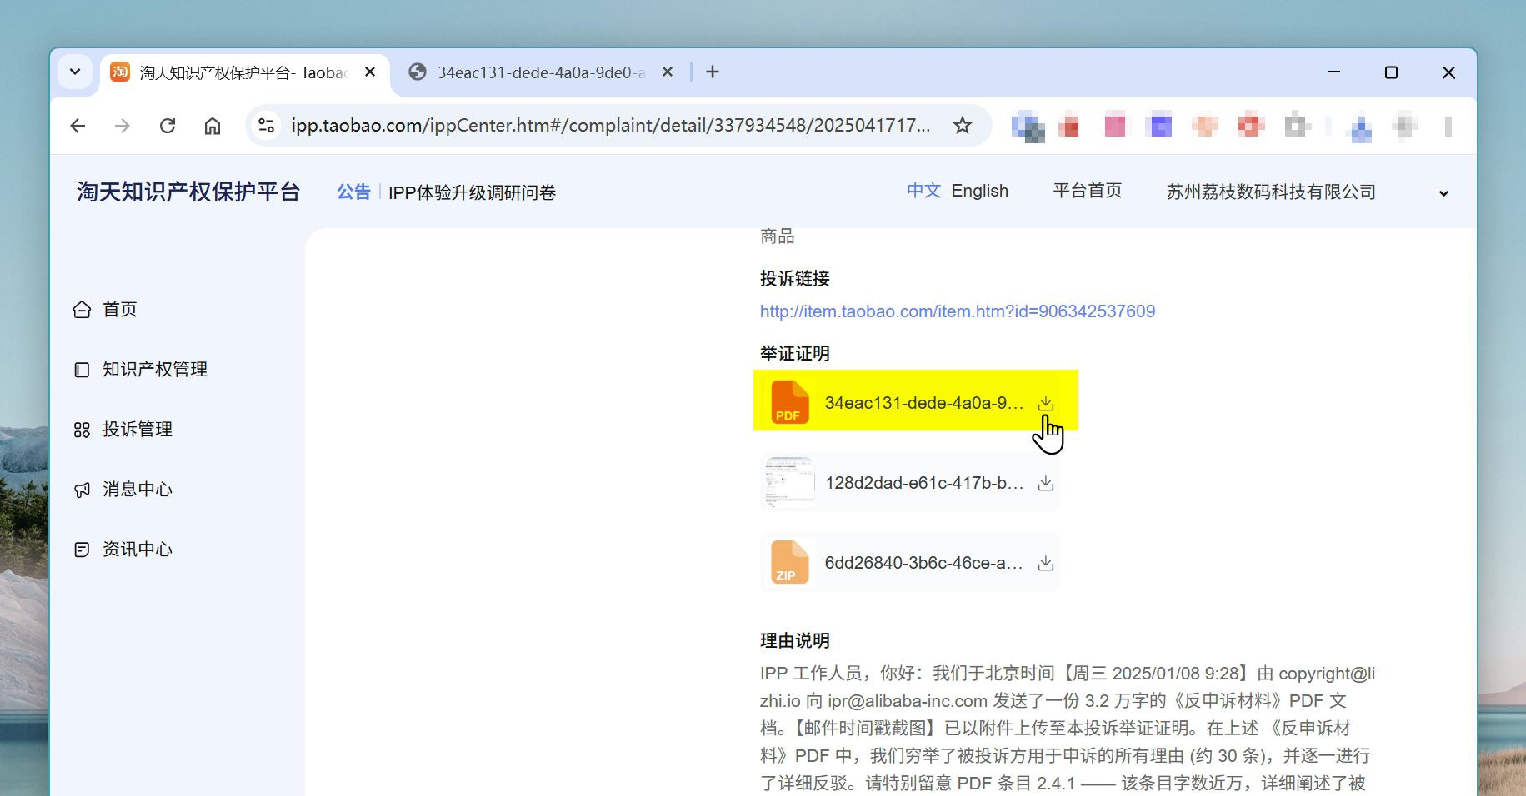The height and width of the screenshot is (796, 1526).
Task: Go back in browser history
Action: click(78, 126)
